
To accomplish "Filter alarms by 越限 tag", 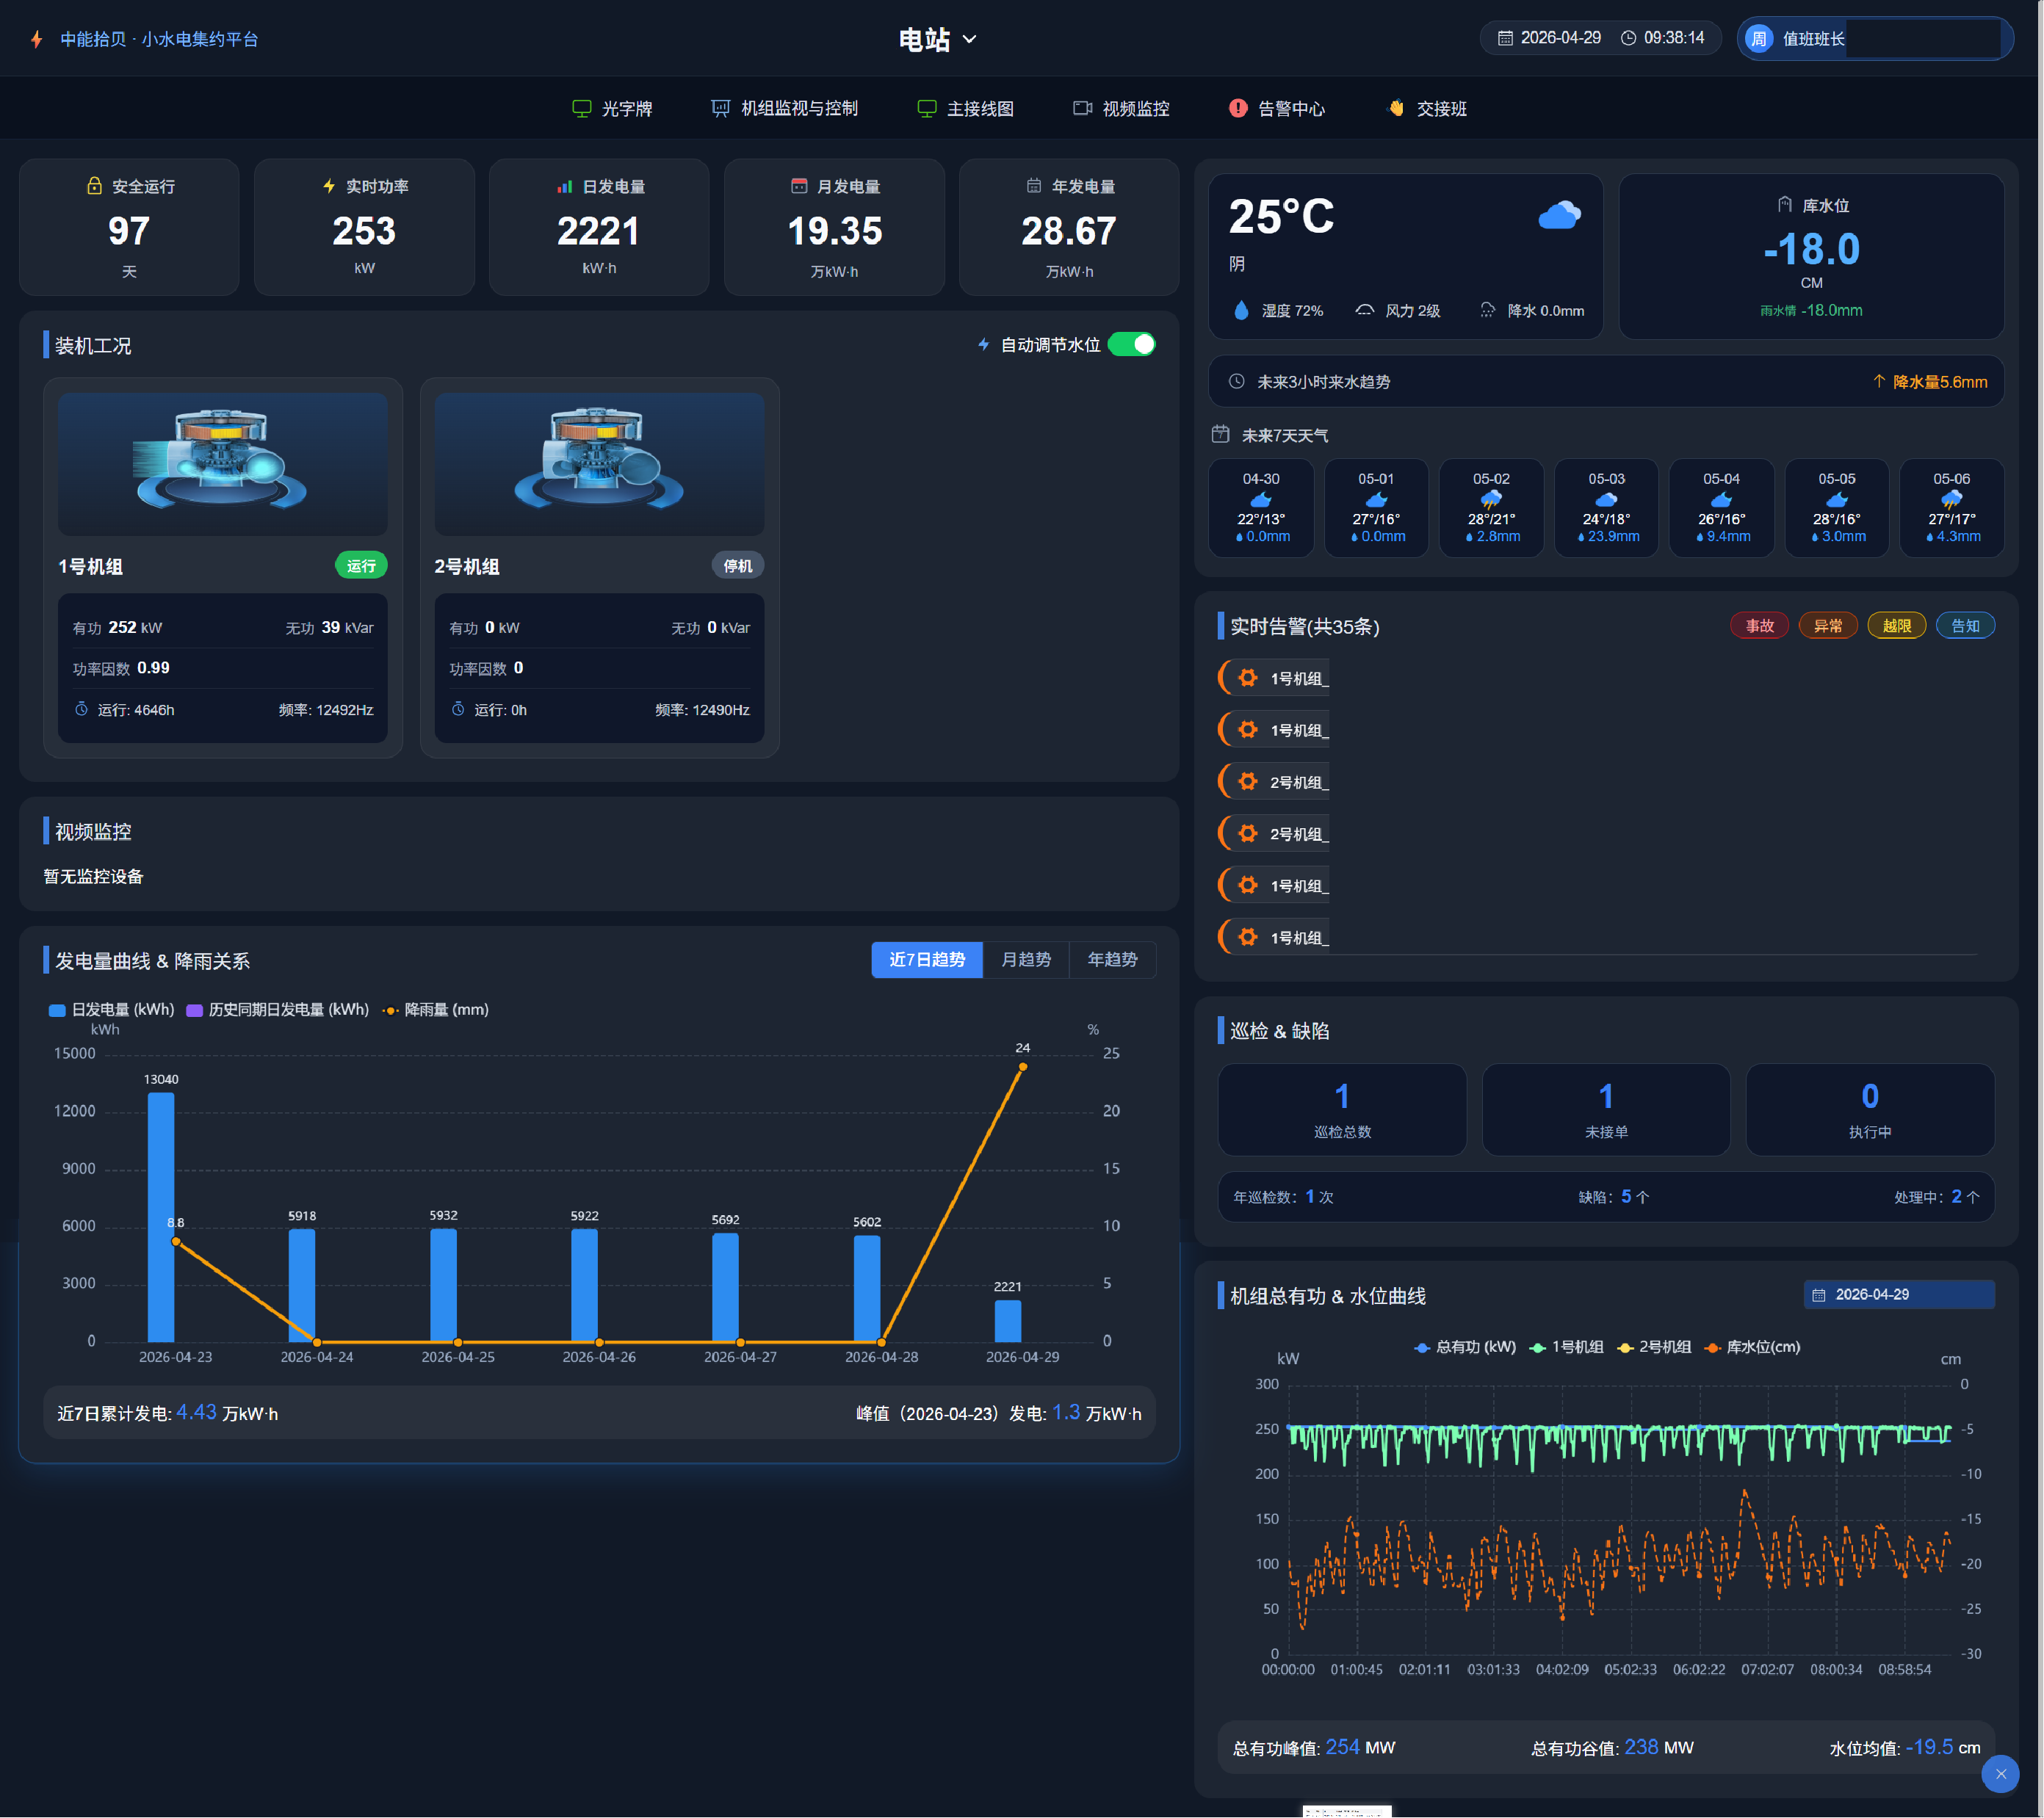I will 1896,626.
